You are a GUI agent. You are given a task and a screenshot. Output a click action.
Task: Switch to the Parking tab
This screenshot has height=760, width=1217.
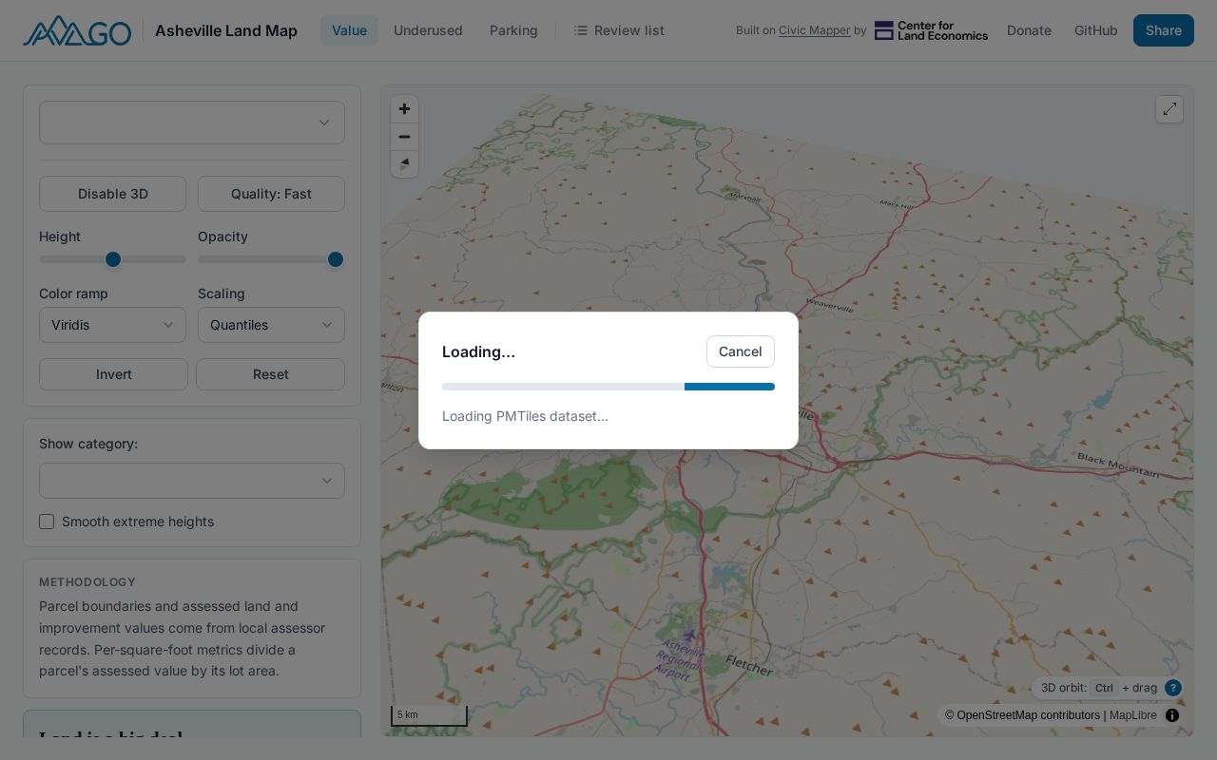513,30
